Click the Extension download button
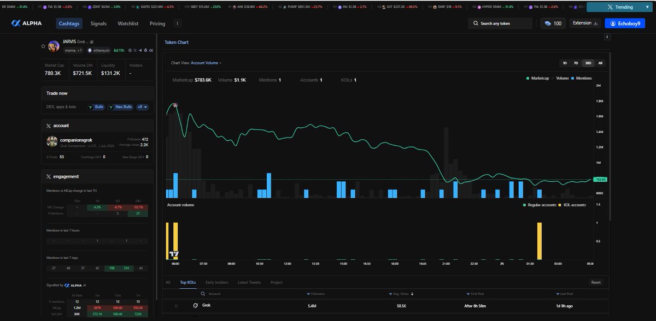Viewport: 656px width, 321px height. click(586, 23)
